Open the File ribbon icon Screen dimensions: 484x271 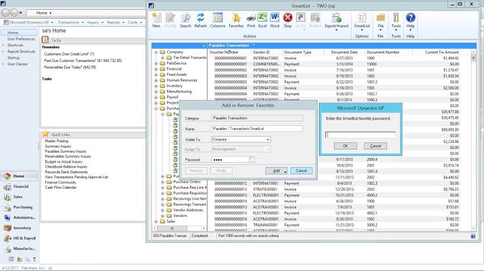coord(381,21)
